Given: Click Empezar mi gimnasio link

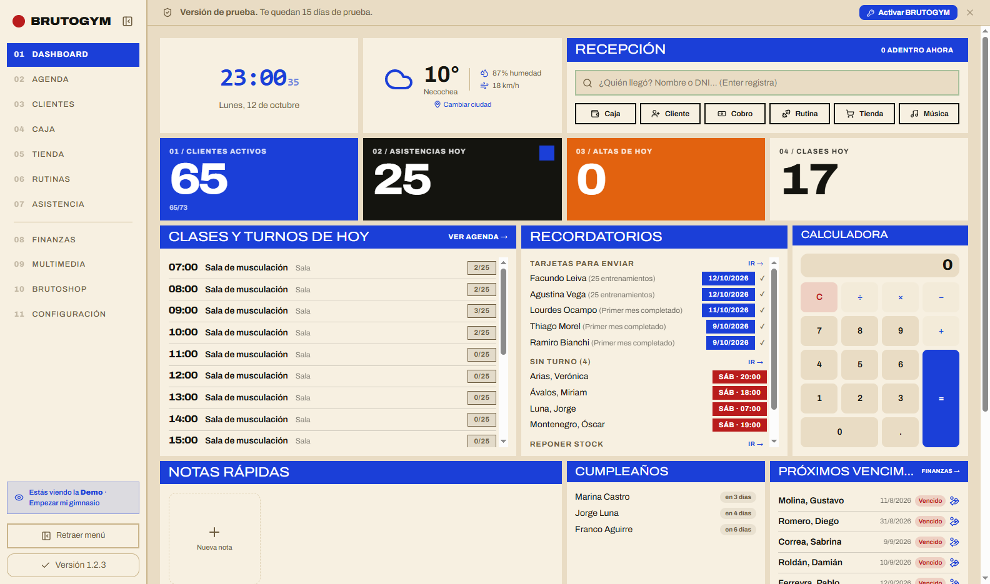Looking at the screenshot, I should click(x=64, y=503).
